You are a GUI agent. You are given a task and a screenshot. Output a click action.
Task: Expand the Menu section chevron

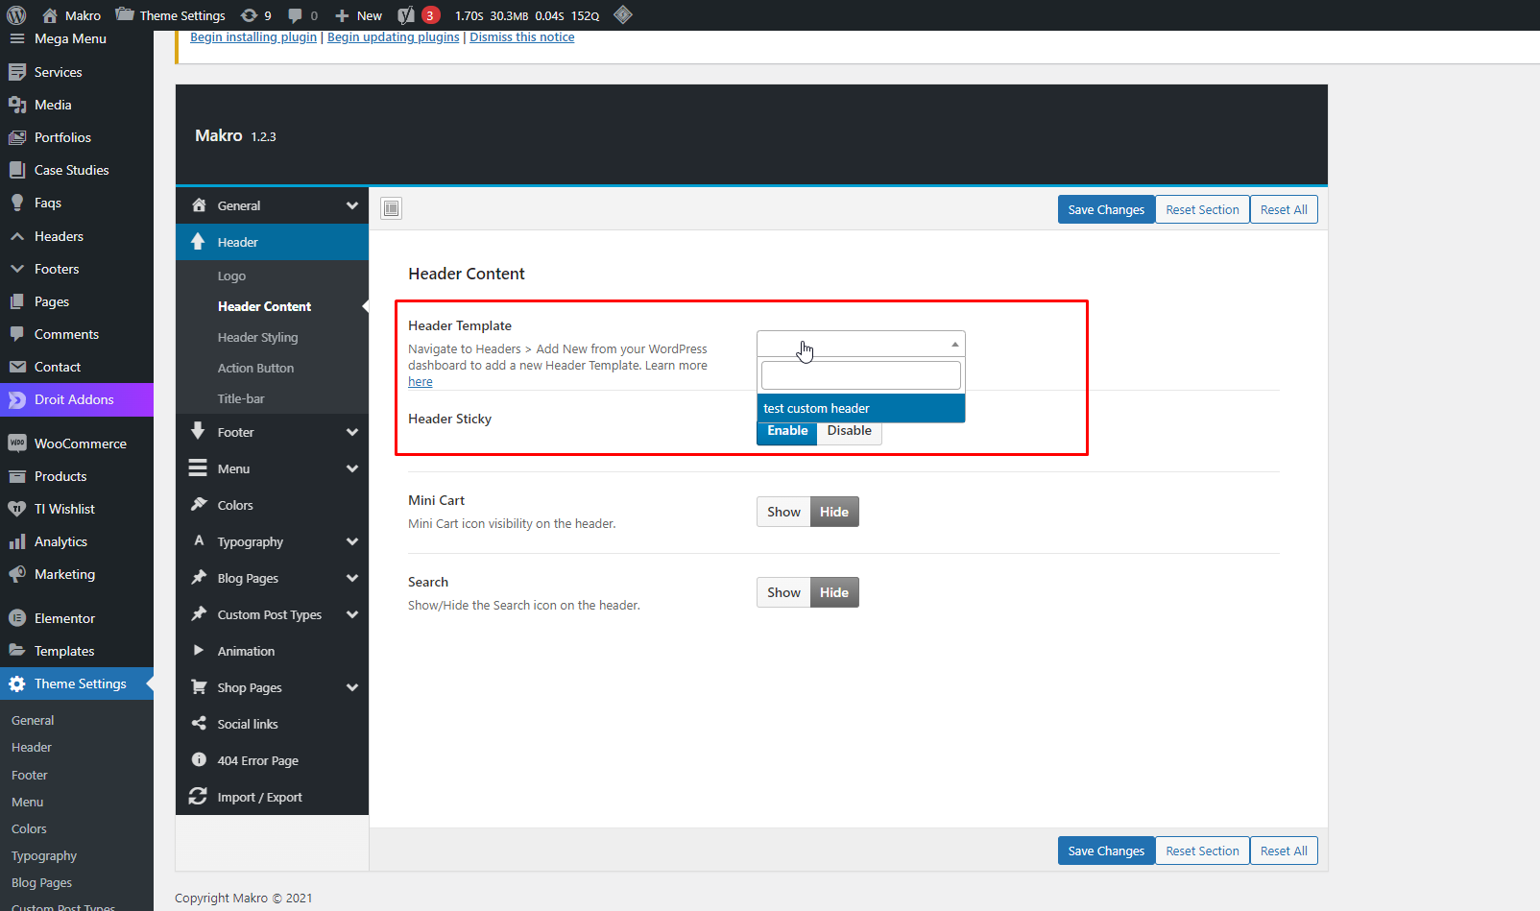[352, 468]
